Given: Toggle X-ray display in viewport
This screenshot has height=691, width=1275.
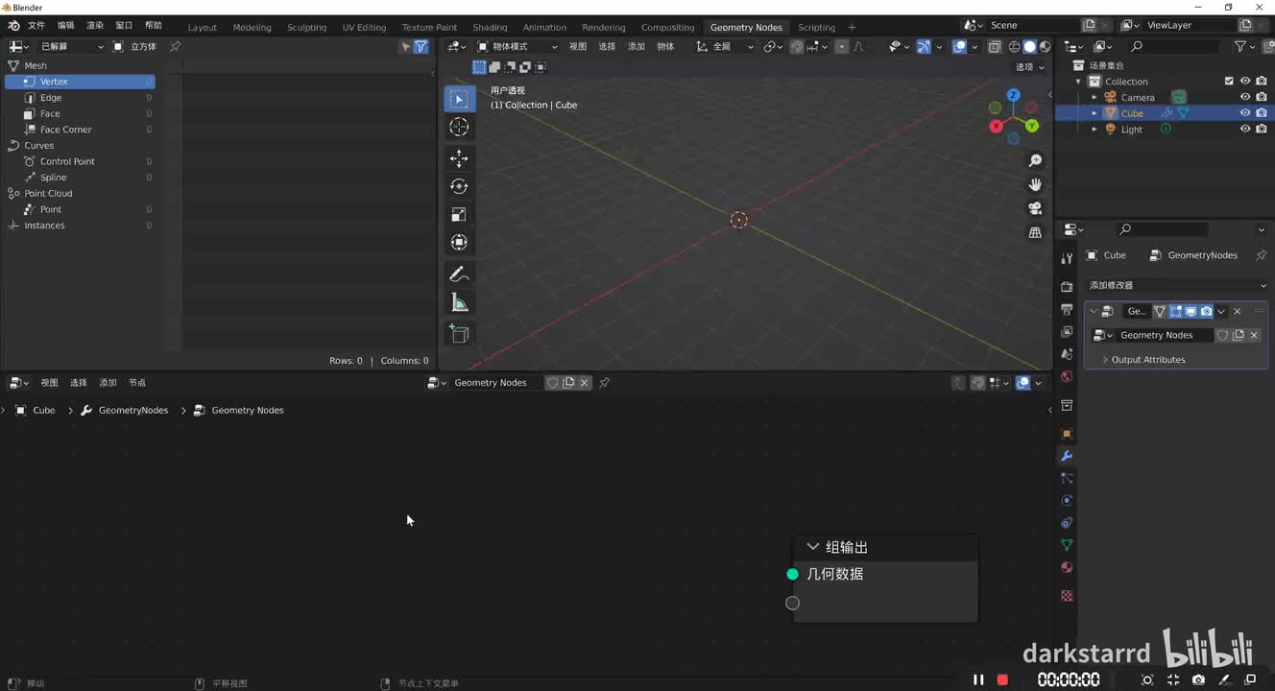Looking at the screenshot, I should tap(995, 46).
